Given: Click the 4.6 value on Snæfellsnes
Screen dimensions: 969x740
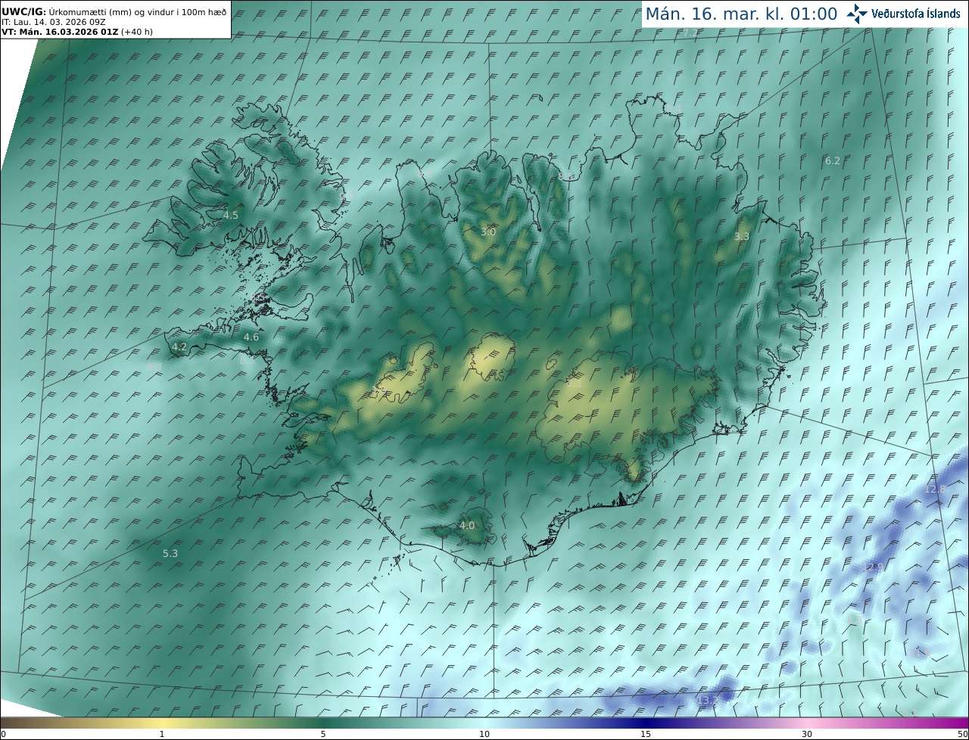Looking at the screenshot, I should pyautogui.click(x=251, y=337).
